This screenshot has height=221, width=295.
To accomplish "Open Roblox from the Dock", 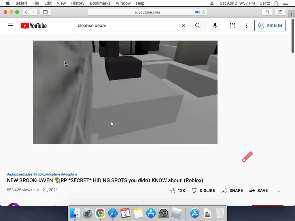I will [x=176, y=213].
